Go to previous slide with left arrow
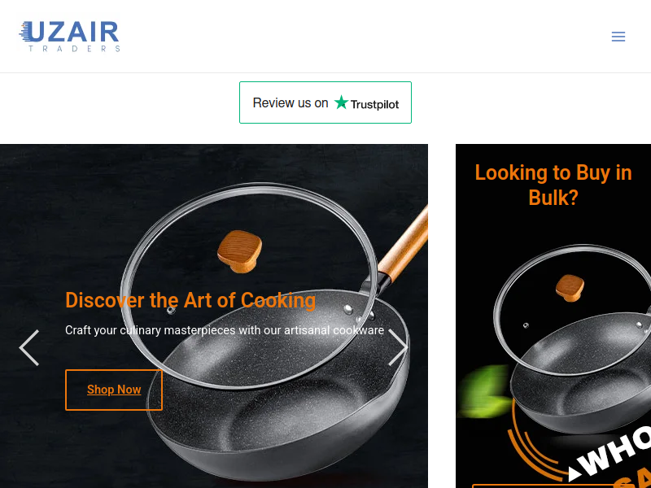This screenshot has height=488, width=651. 29,348
